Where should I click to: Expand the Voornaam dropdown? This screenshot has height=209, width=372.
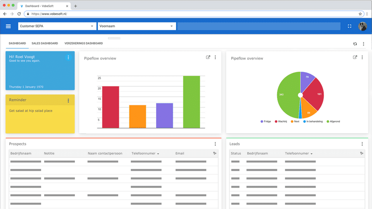(137, 26)
